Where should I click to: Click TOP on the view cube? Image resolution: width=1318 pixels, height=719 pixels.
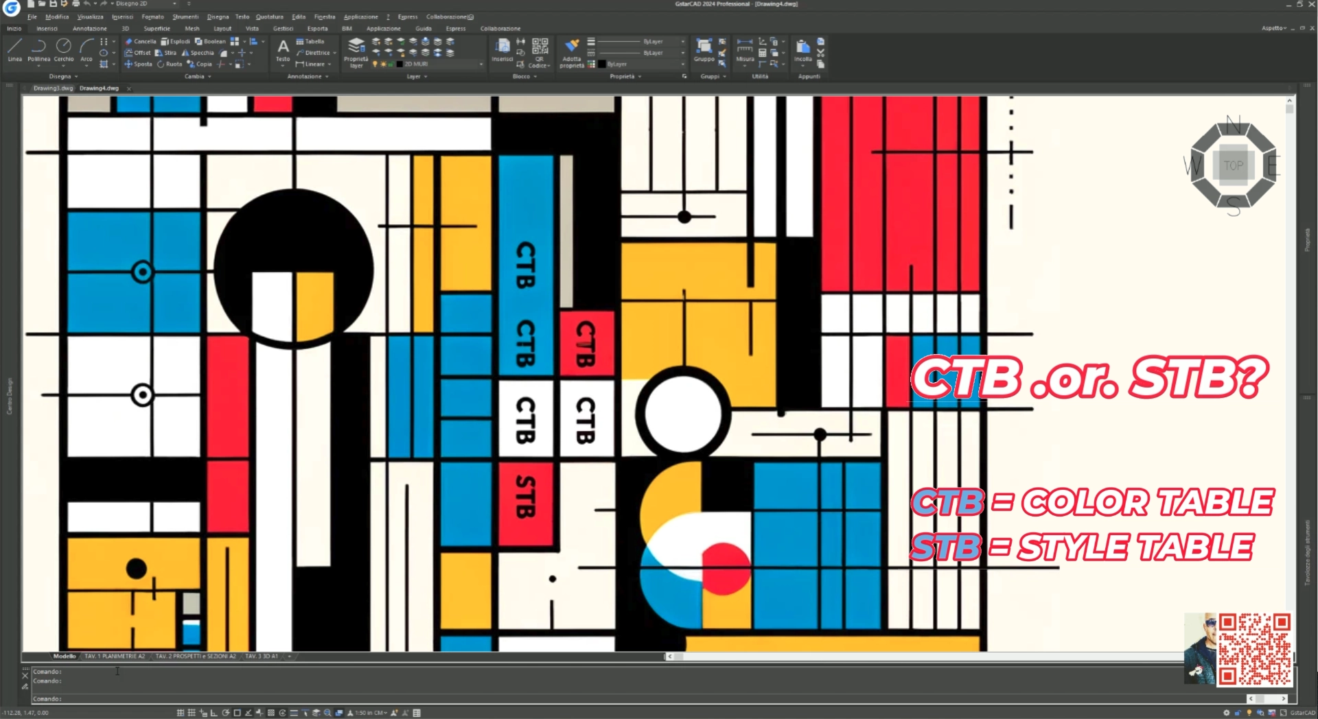(x=1234, y=165)
